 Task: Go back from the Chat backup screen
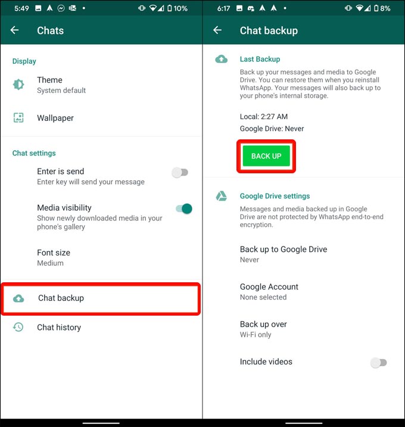[217, 30]
